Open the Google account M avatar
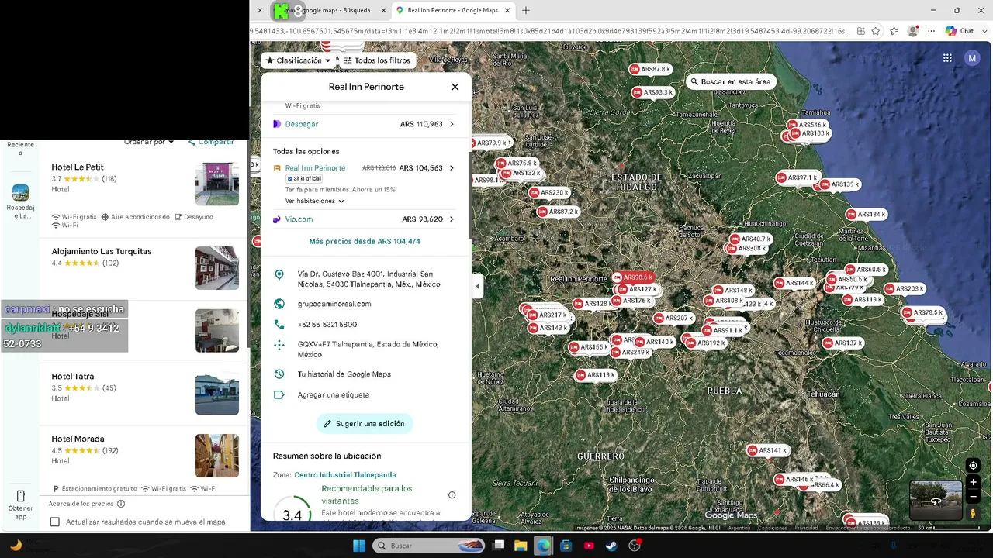The width and height of the screenshot is (993, 558). (x=972, y=58)
